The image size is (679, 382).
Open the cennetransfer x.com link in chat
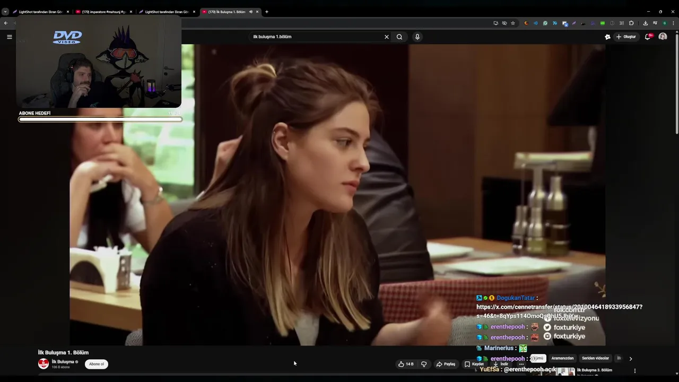pos(559,311)
